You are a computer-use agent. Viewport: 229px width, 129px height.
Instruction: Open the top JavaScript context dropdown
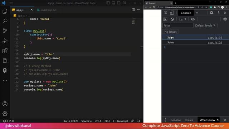pyautogui.click(x=182, y=19)
